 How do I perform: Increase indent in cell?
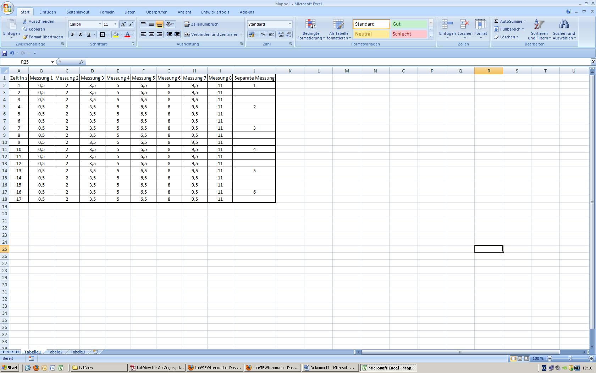click(x=177, y=34)
